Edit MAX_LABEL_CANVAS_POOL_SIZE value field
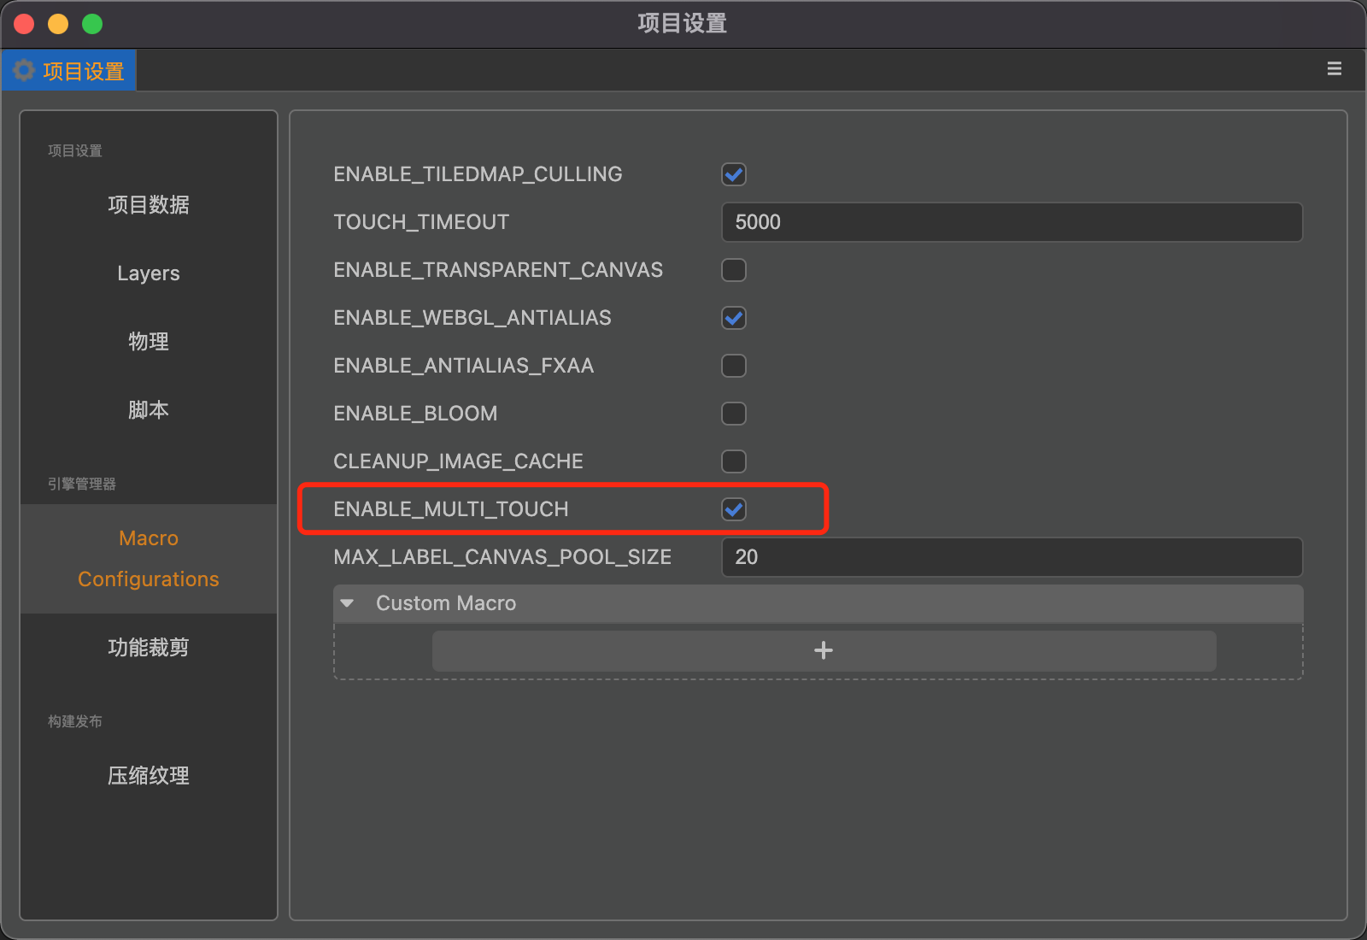The height and width of the screenshot is (940, 1367). click(1012, 557)
